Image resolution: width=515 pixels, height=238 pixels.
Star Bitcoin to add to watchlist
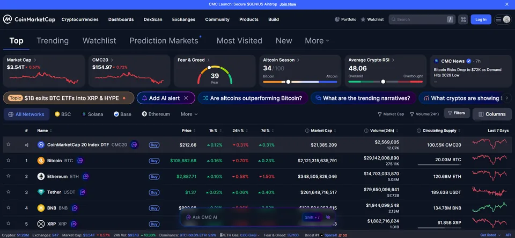tap(9, 161)
